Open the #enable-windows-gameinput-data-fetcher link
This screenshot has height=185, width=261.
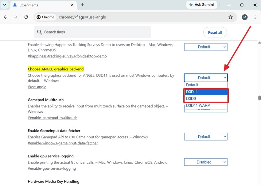click(63, 143)
